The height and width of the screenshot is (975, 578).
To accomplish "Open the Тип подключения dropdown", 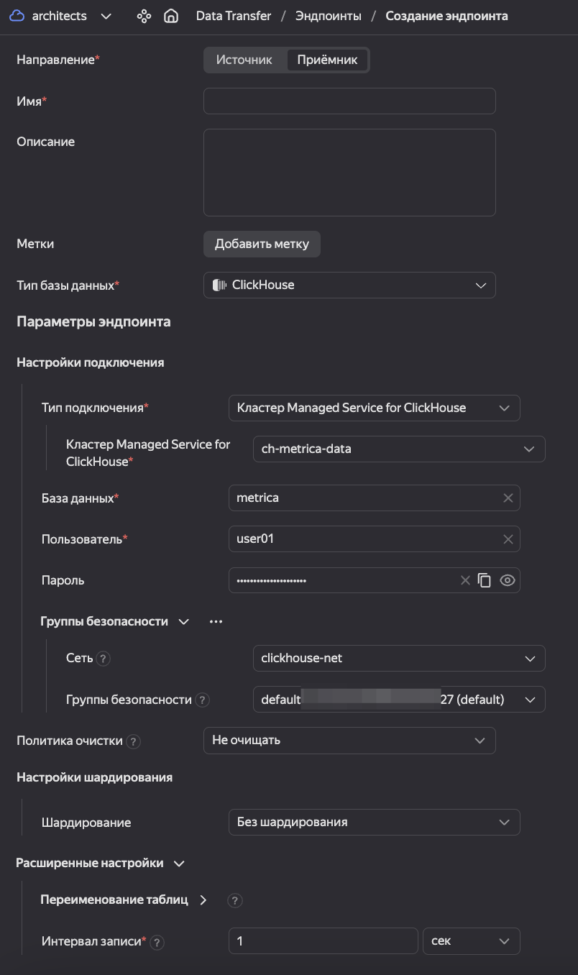I will (374, 408).
